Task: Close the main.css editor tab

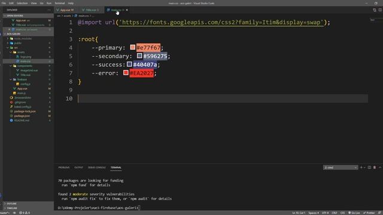Action: tap(127, 10)
